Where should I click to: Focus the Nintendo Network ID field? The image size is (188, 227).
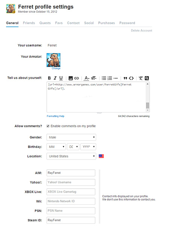[71, 201]
